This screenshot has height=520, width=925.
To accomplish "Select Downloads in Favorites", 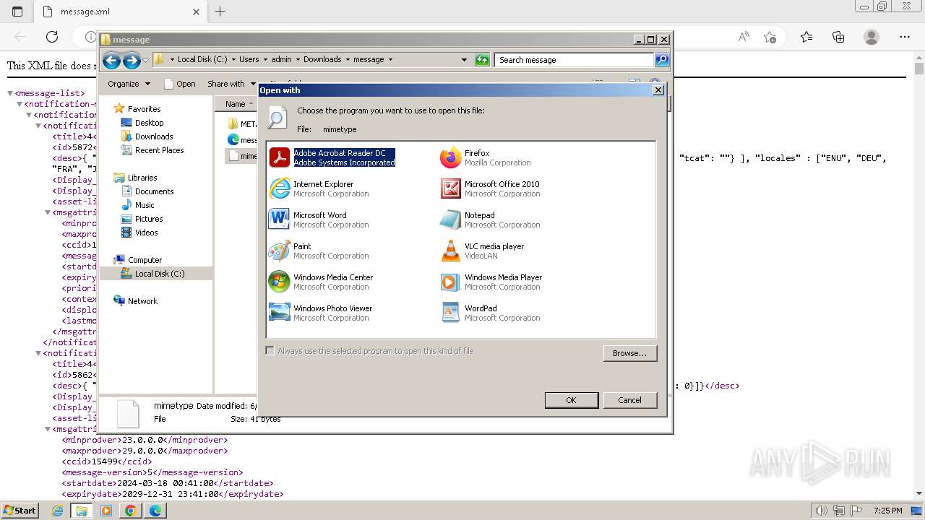I will pos(154,136).
